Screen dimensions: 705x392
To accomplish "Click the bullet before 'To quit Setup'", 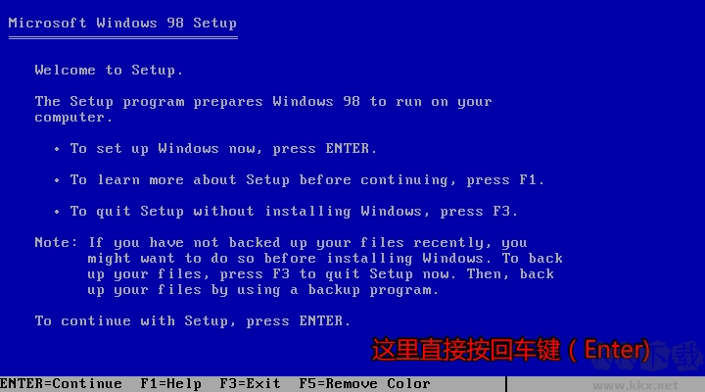I will pyautogui.click(x=57, y=212).
